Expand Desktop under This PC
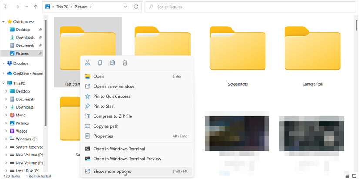359x179 pixels. click(6, 91)
